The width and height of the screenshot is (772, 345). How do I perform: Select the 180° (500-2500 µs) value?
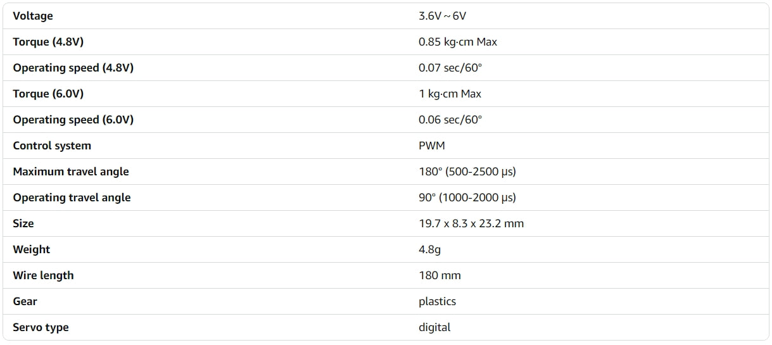tap(467, 172)
